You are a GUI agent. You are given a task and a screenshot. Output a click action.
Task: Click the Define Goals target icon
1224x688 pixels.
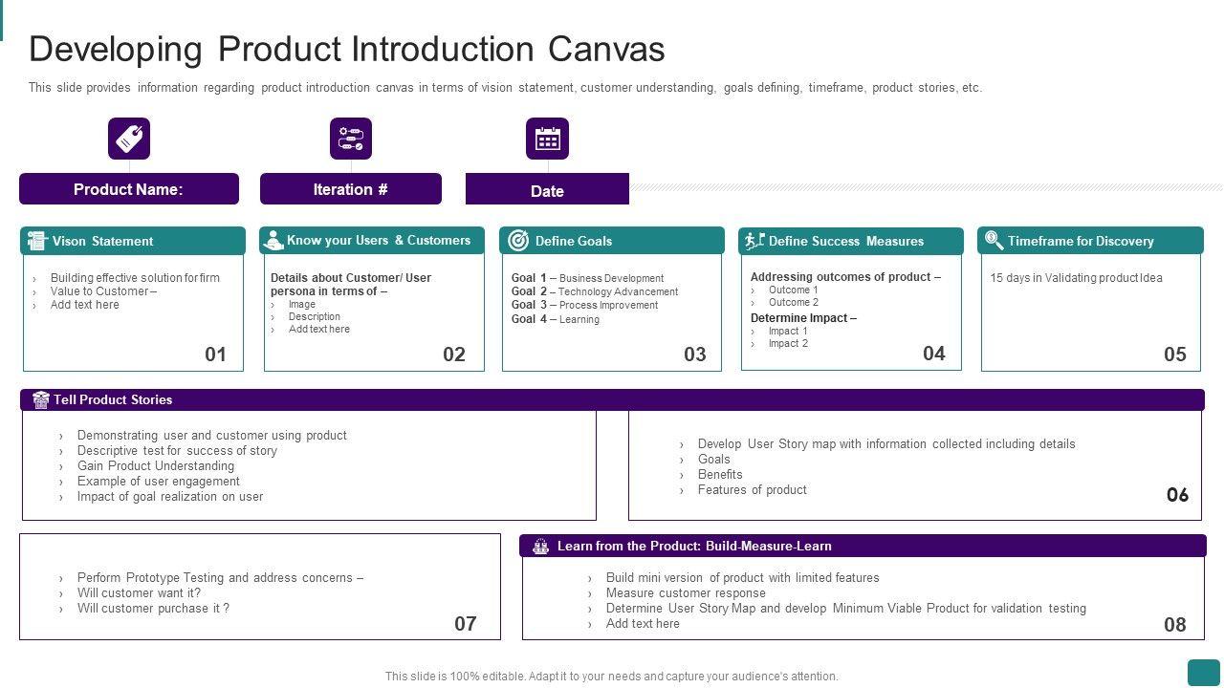tap(518, 241)
